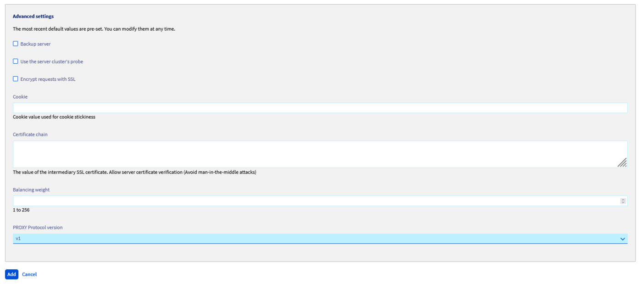Click the 'Encrypt requests with SSL' label
This screenshot has width=642, height=284.
[x=48, y=79]
